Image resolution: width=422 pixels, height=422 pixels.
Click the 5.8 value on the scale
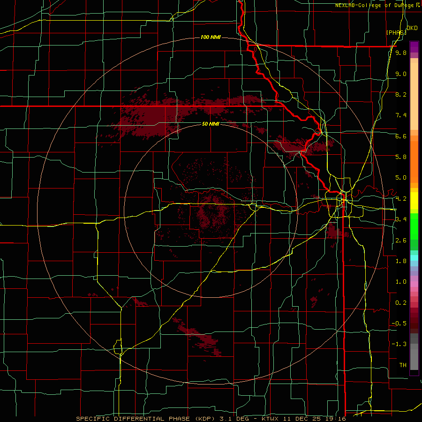(x=401, y=157)
